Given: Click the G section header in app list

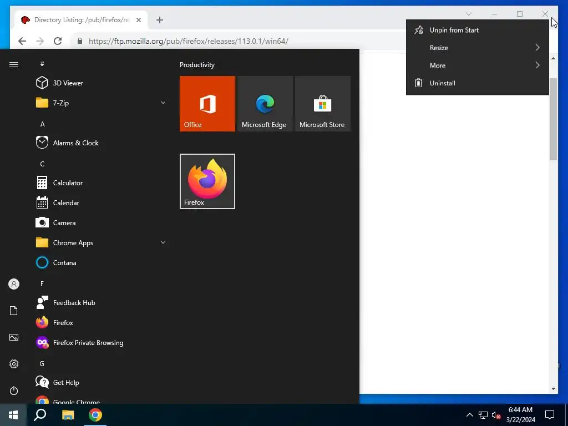Looking at the screenshot, I should [x=42, y=364].
